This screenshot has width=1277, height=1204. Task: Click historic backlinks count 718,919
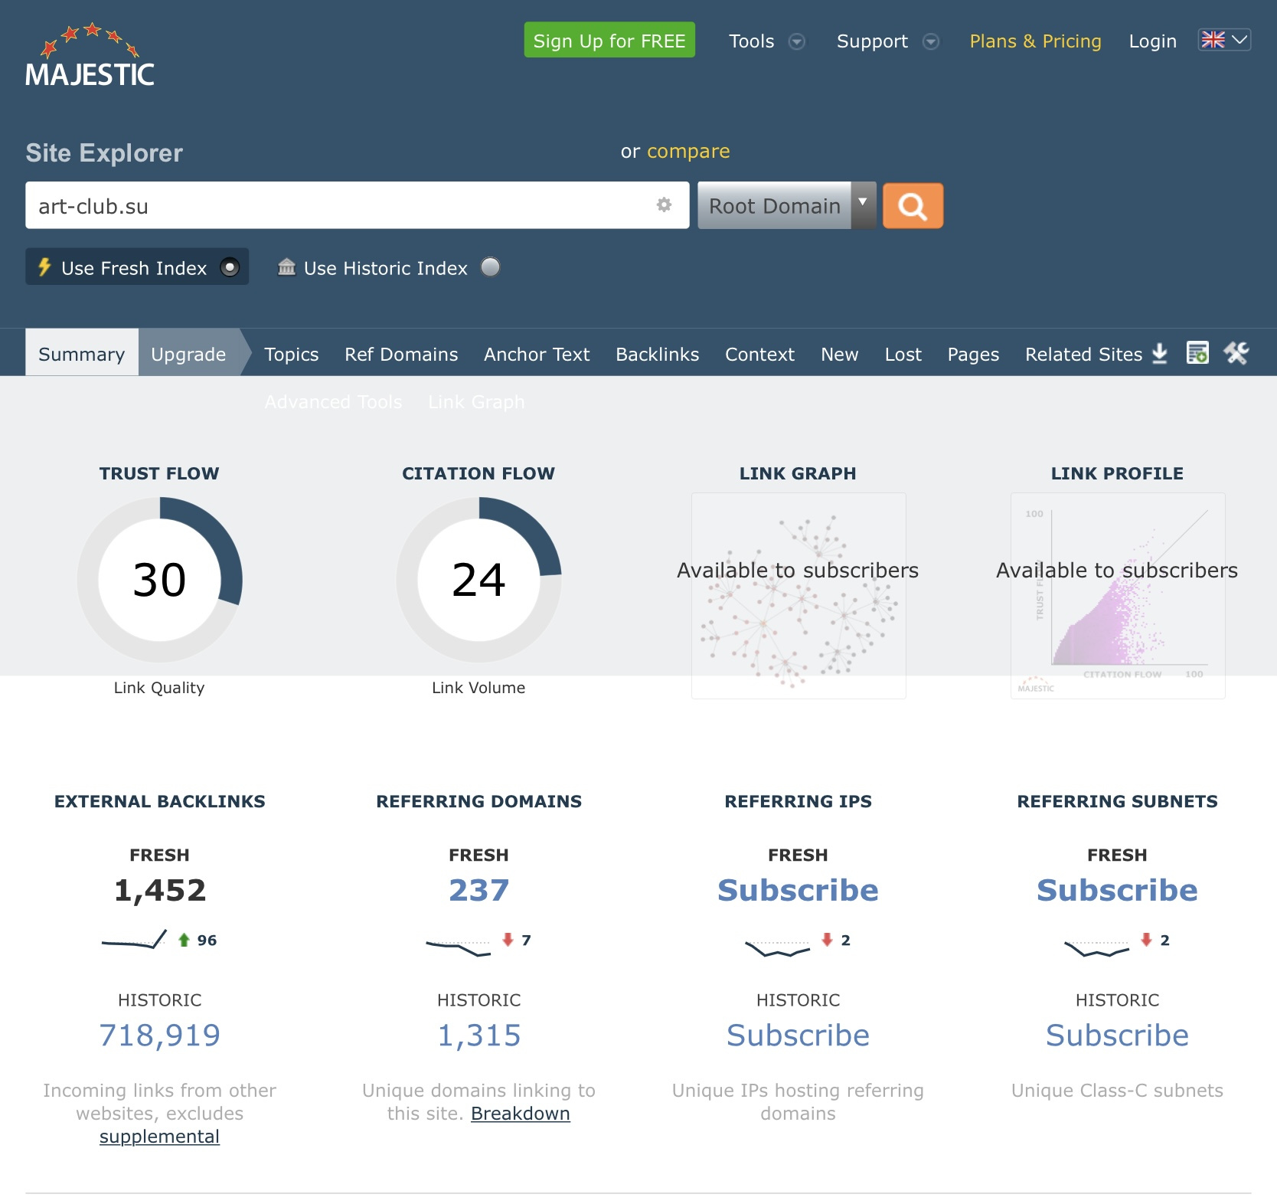point(159,1035)
